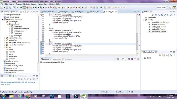Maximize the editor area
Image resolution: width=177 pixels, height=99 pixels.
[x=138, y=12]
